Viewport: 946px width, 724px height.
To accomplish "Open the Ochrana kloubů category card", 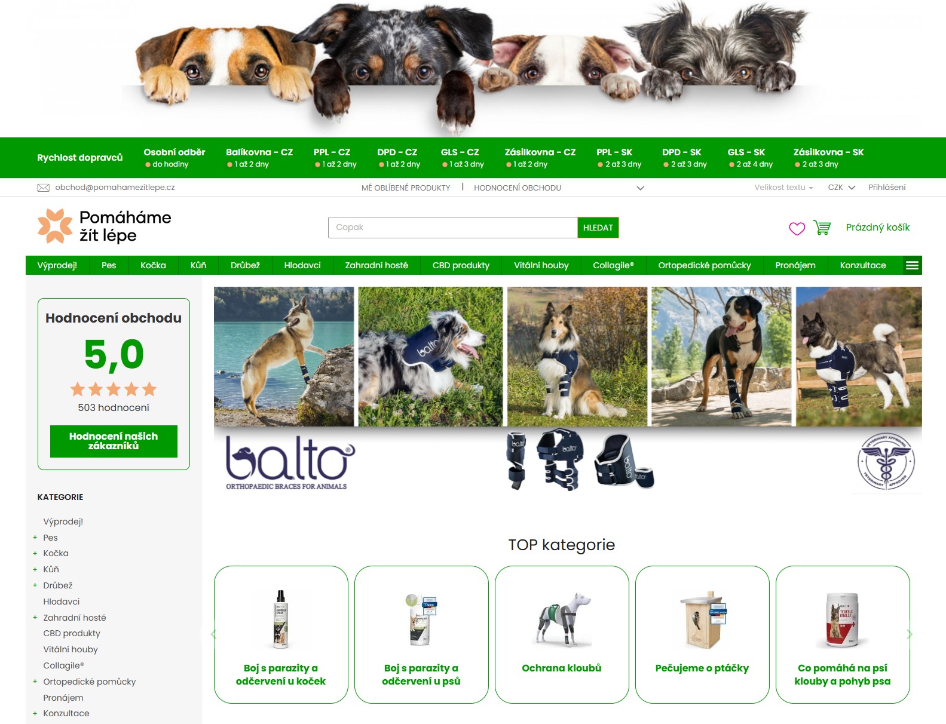I will (x=562, y=634).
